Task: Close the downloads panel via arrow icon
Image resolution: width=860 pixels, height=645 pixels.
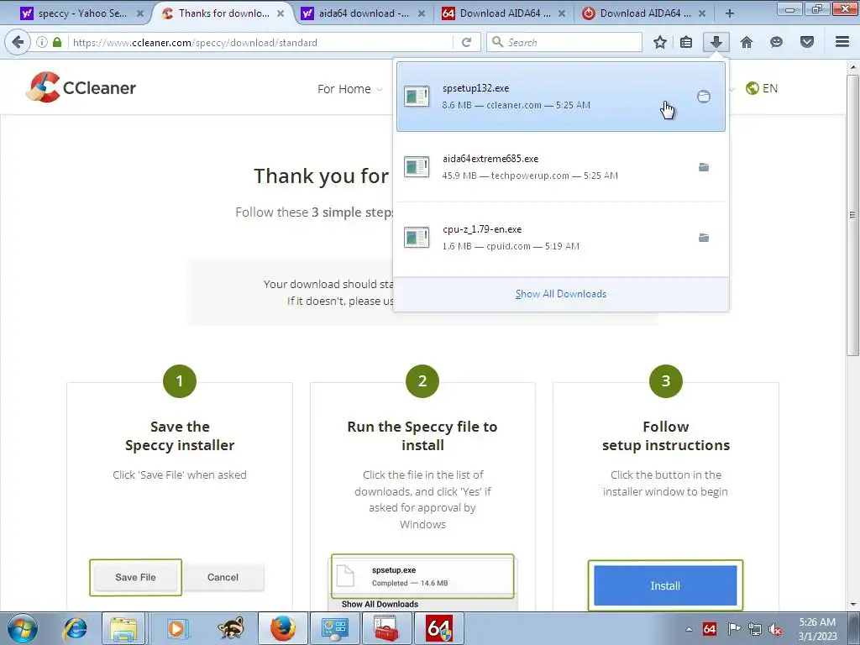Action: [x=716, y=42]
